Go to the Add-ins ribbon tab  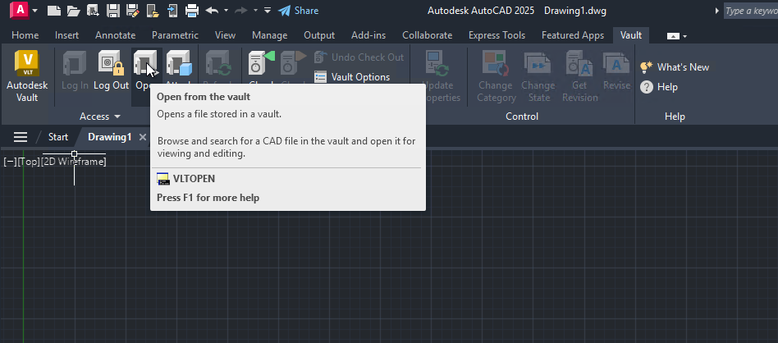coord(368,35)
